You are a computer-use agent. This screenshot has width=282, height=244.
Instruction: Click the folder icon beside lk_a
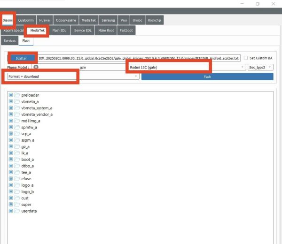pyautogui.click(x=17, y=153)
